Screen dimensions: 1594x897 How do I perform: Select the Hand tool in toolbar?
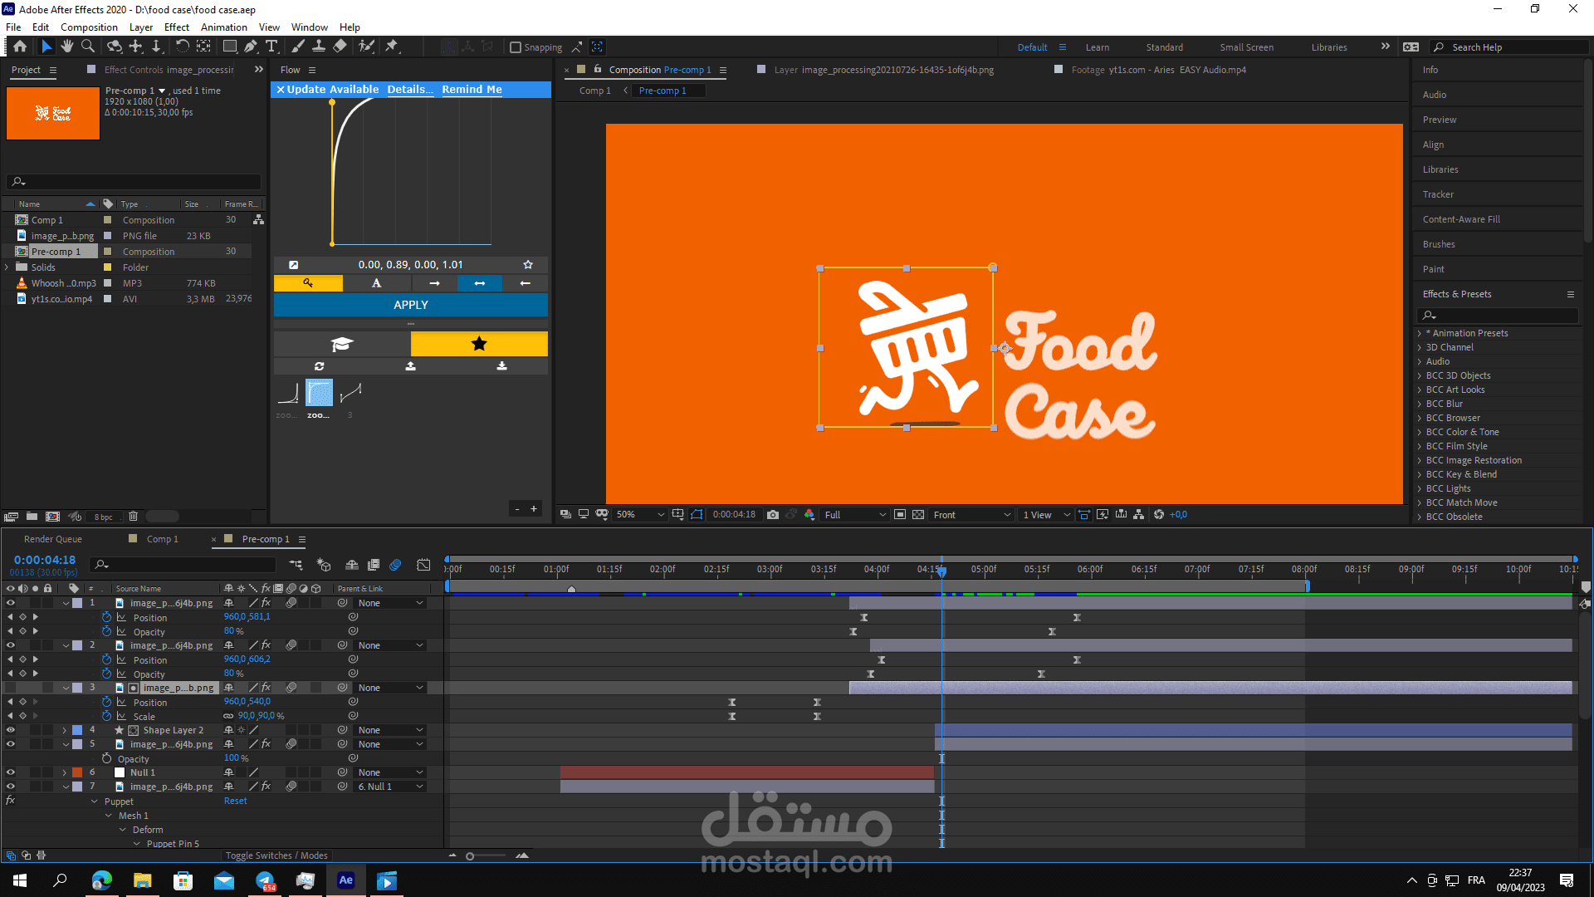coord(67,47)
